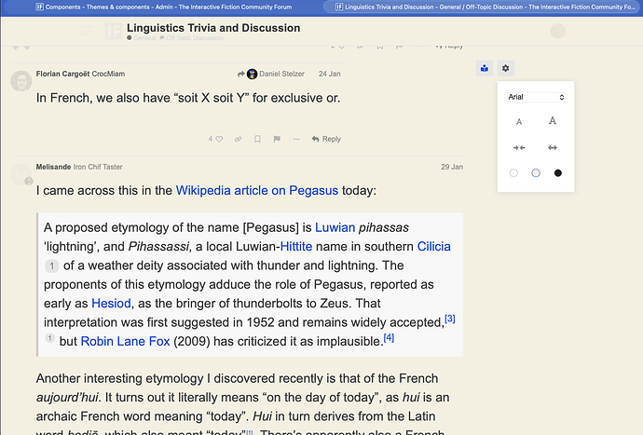Click the click-count badge before Robin Lane Fox
Viewport: 643px width, 435px height.
point(49,338)
